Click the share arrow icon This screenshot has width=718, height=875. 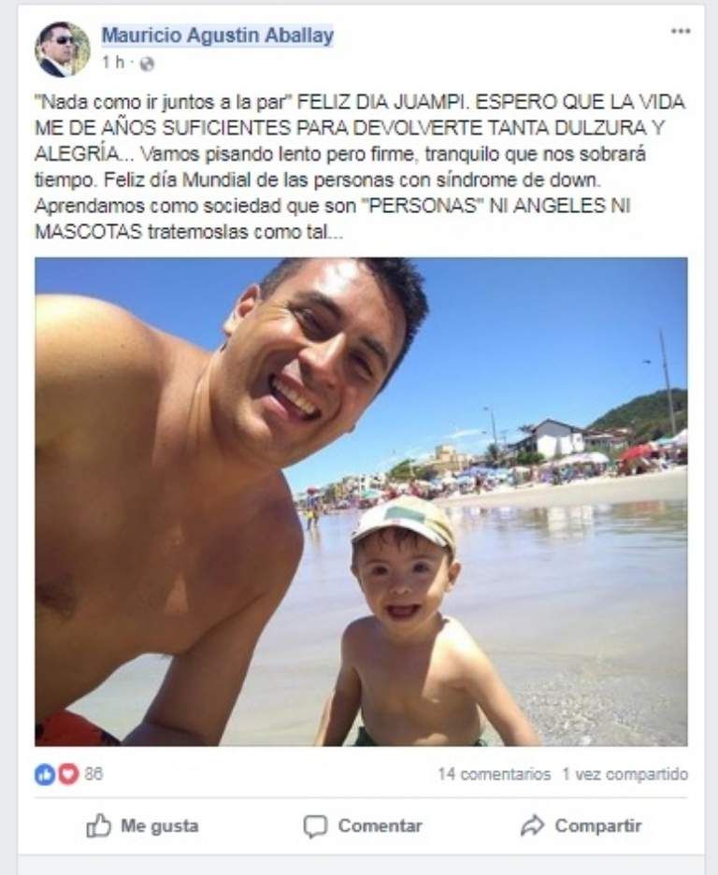[532, 825]
